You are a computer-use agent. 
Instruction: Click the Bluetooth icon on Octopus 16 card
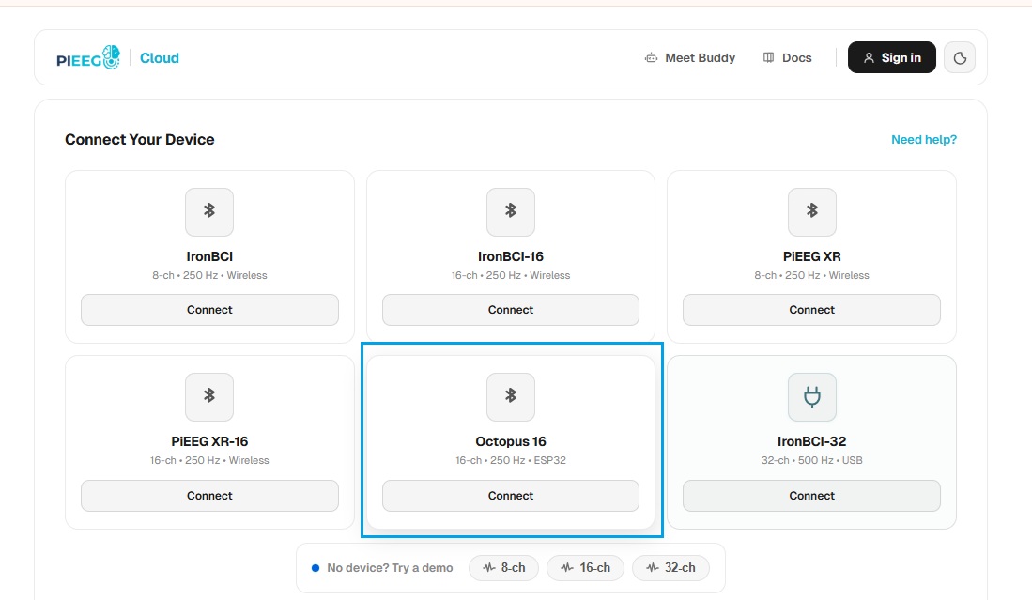pos(511,396)
